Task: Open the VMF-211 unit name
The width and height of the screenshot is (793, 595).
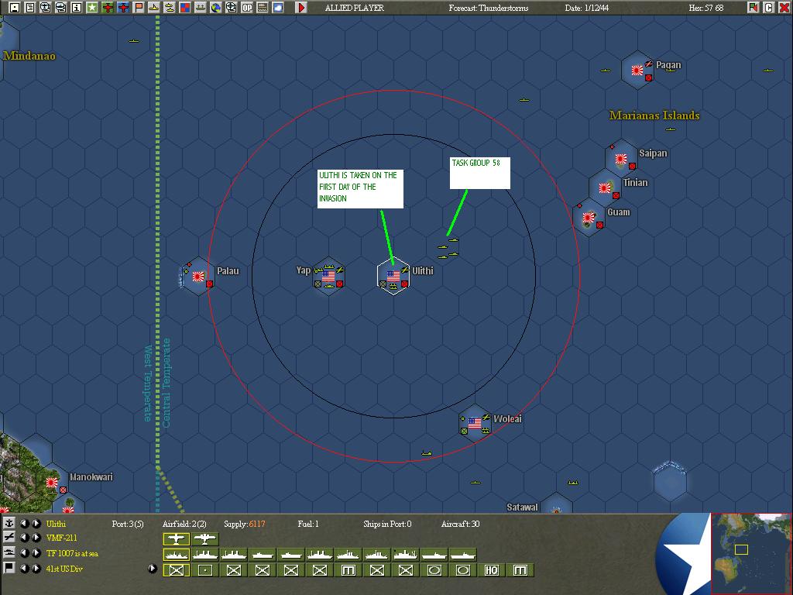Action: coord(62,538)
